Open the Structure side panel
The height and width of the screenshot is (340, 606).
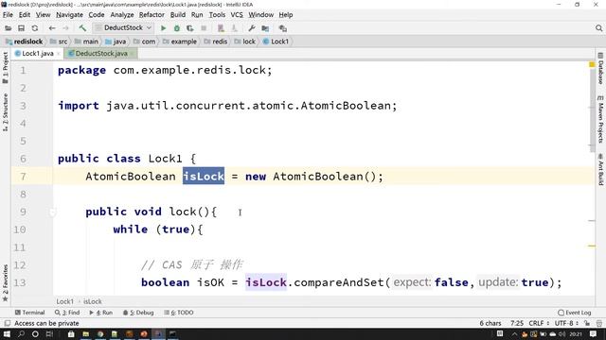point(5,112)
